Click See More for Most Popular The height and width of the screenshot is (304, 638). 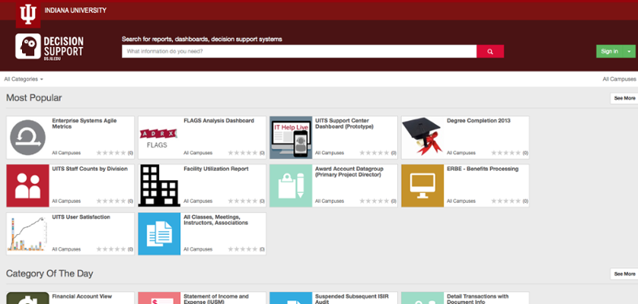(x=624, y=98)
